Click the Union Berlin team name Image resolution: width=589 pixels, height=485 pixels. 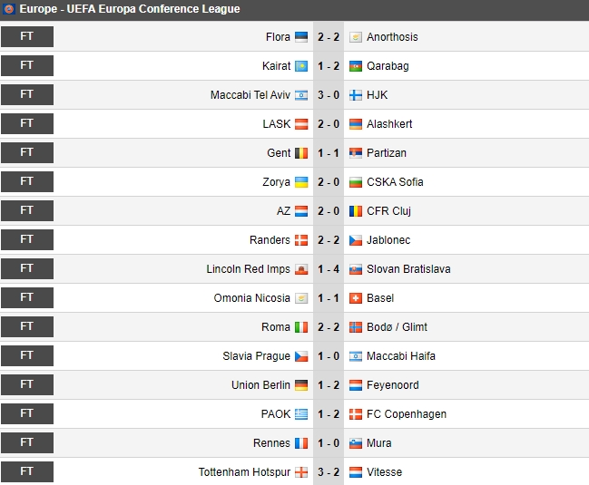[260, 385]
